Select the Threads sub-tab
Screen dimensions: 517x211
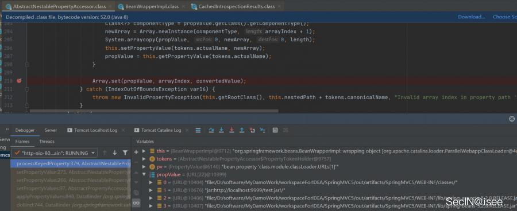[x=47, y=142]
